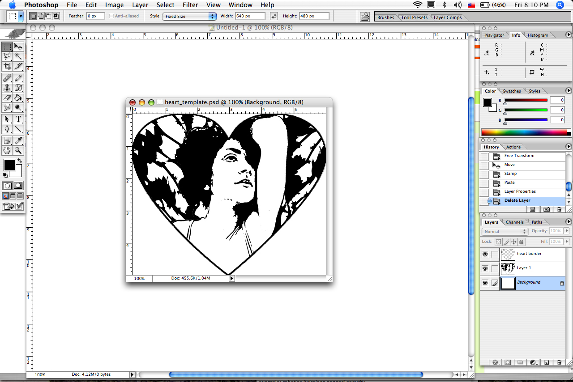Open heart_template status bar info arrow
The width and height of the screenshot is (573, 382).
click(x=231, y=278)
